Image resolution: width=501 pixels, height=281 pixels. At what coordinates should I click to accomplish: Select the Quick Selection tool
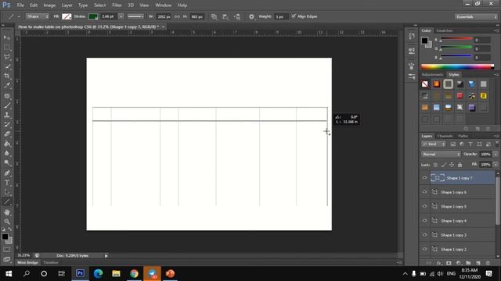pos(7,66)
